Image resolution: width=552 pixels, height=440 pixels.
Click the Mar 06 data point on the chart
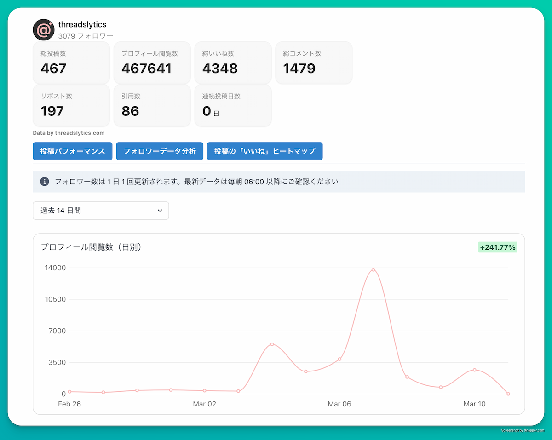click(x=339, y=359)
